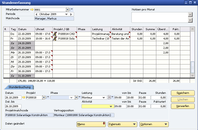Screen dimensions: 198x130
Task: Expand the Phase dropdown
Action: click(72, 97)
